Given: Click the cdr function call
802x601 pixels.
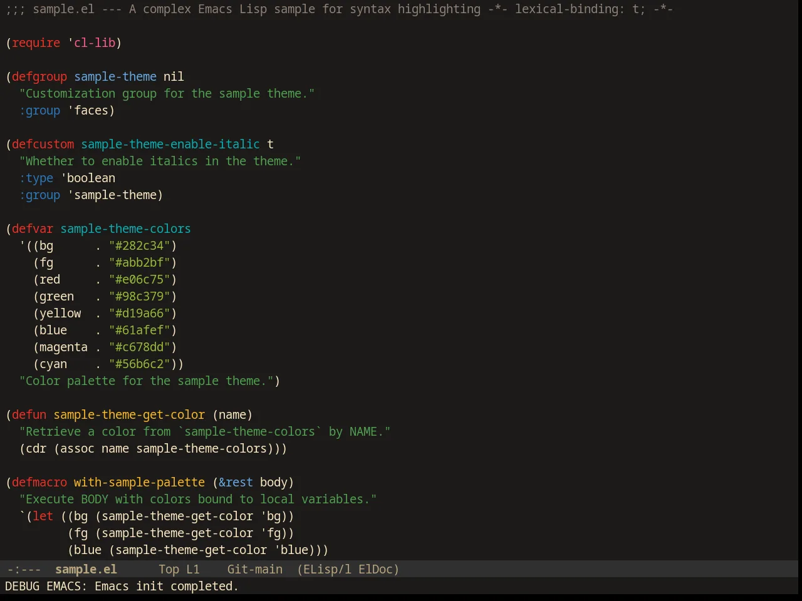Looking at the screenshot, I should (36, 448).
